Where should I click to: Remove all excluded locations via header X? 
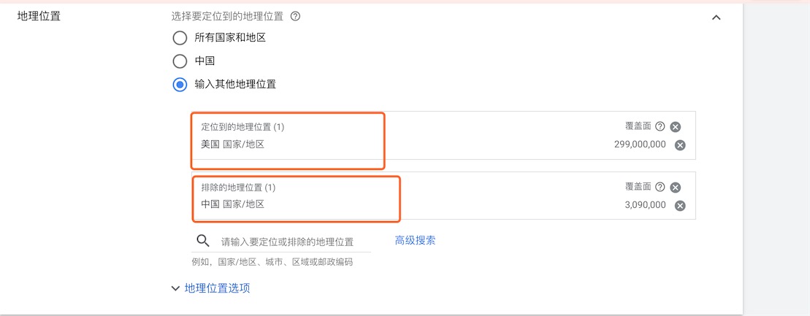[x=675, y=188]
